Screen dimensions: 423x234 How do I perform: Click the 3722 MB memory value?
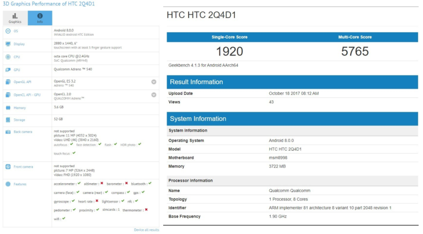click(x=277, y=166)
